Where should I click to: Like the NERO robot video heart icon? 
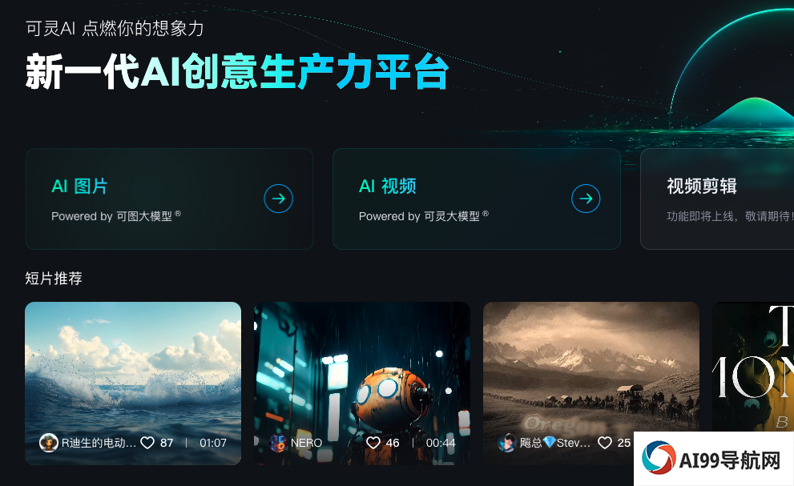(x=373, y=443)
